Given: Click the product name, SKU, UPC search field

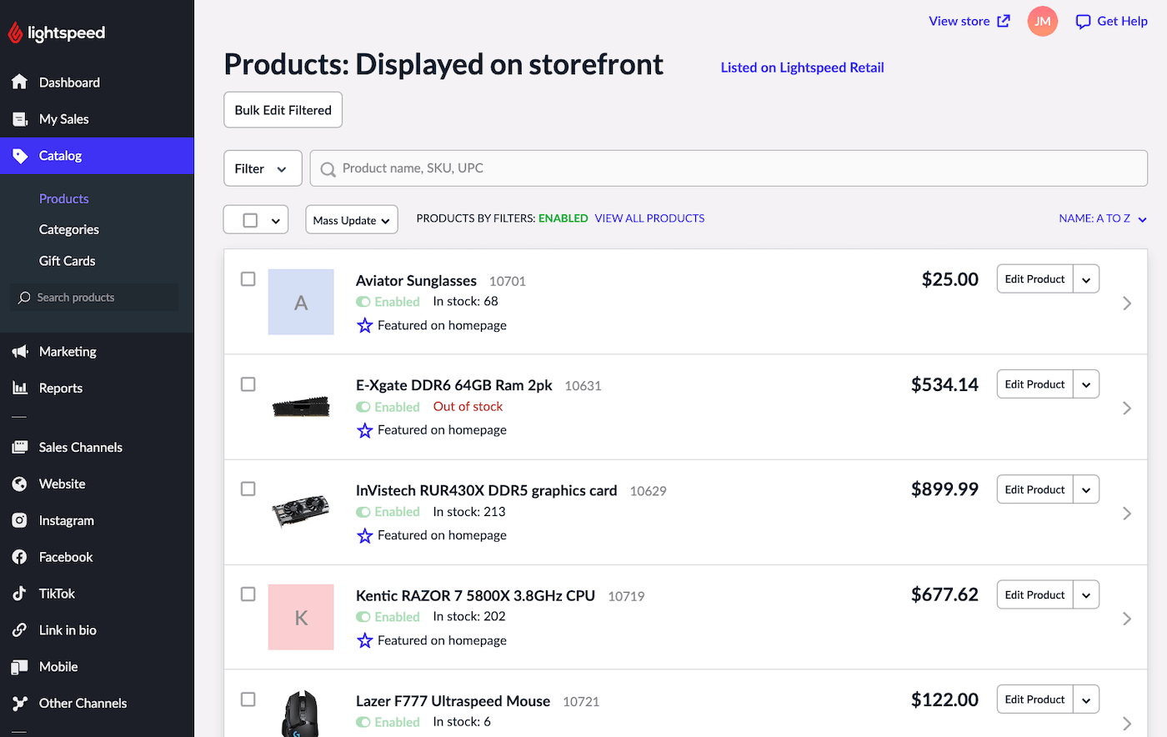Looking at the screenshot, I should pos(729,168).
